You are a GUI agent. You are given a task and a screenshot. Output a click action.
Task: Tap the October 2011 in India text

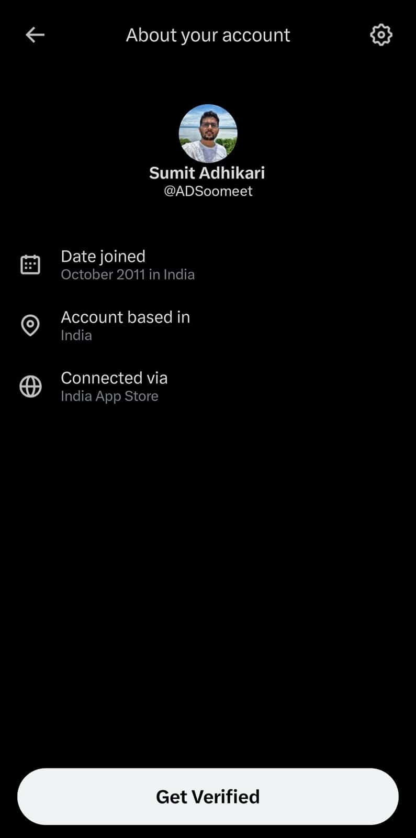point(128,274)
